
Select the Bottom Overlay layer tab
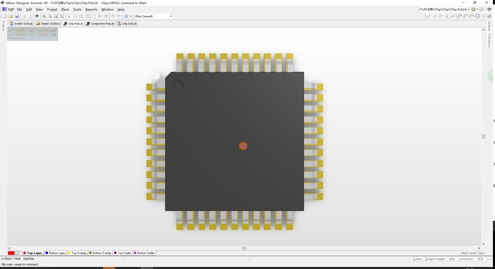(x=100, y=253)
